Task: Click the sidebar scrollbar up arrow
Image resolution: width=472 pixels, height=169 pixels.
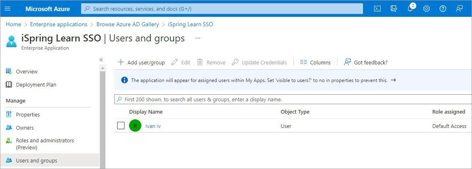Action: tap(102, 69)
